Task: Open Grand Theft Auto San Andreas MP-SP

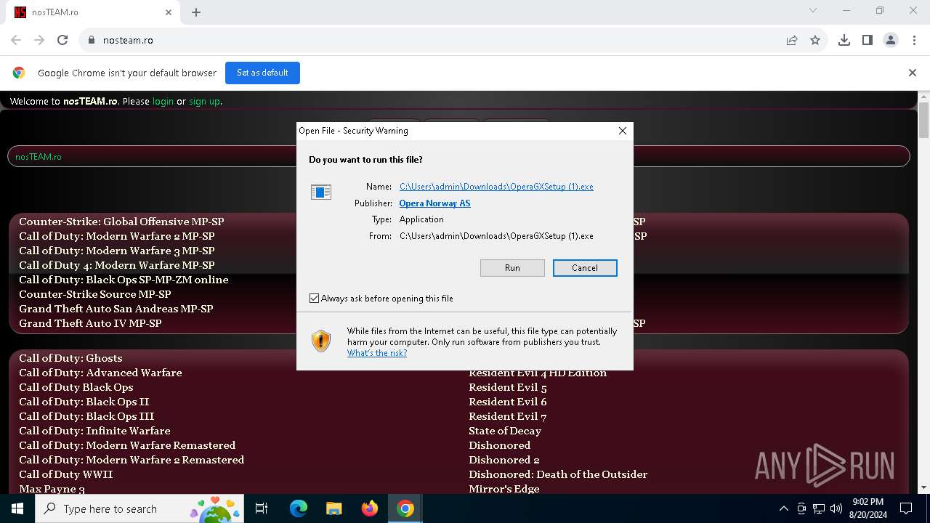Action: coord(116,309)
